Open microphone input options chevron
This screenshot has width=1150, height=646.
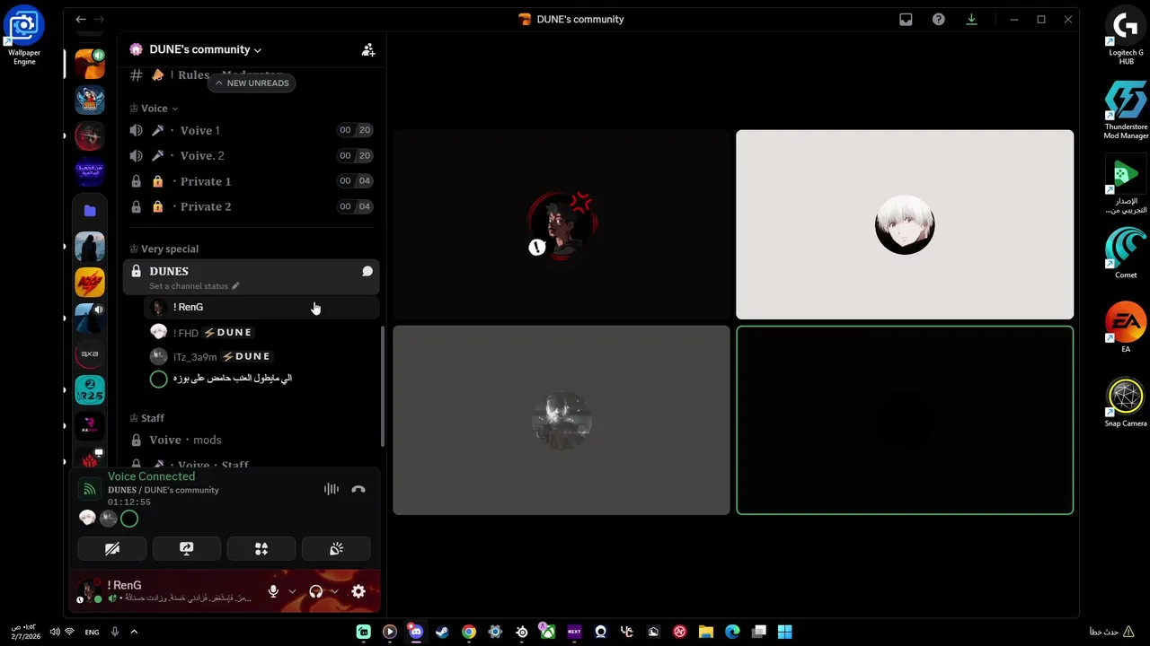(x=292, y=591)
